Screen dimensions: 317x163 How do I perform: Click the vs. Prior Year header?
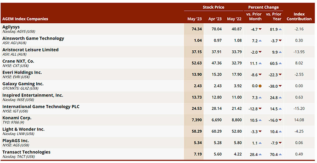click(x=274, y=17)
